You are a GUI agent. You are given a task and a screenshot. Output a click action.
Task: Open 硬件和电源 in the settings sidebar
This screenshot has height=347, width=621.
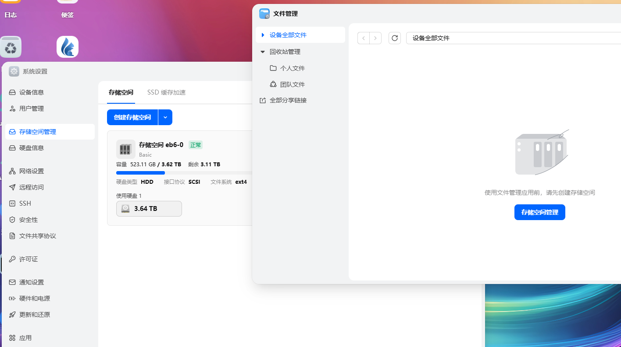tap(50, 298)
